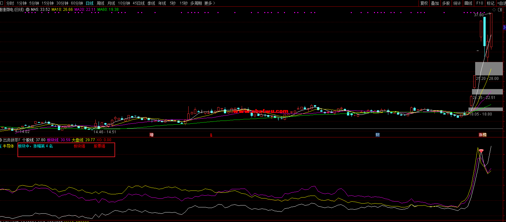Click the 18.05 - 18.80 gap label

click(x=481, y=114)
